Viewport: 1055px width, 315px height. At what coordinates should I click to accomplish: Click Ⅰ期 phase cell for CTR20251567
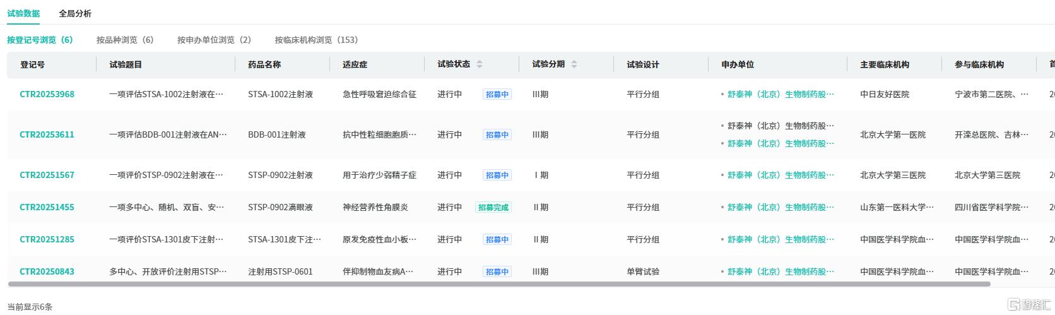541,175
